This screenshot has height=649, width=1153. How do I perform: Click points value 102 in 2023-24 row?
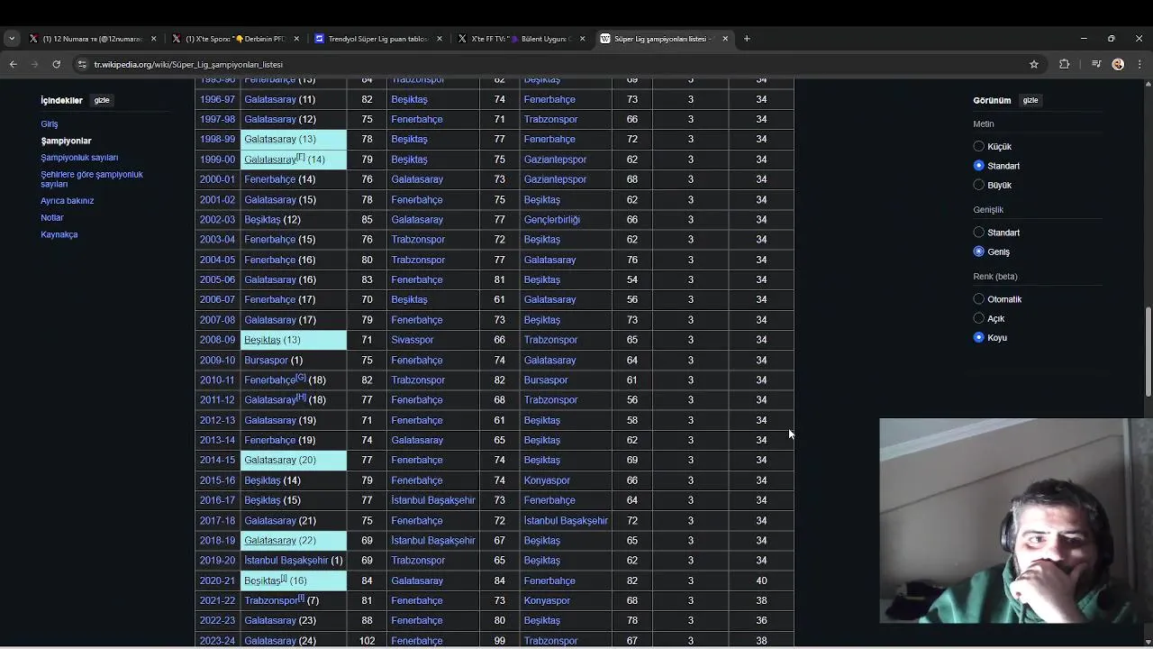click(x=367, y=641)
